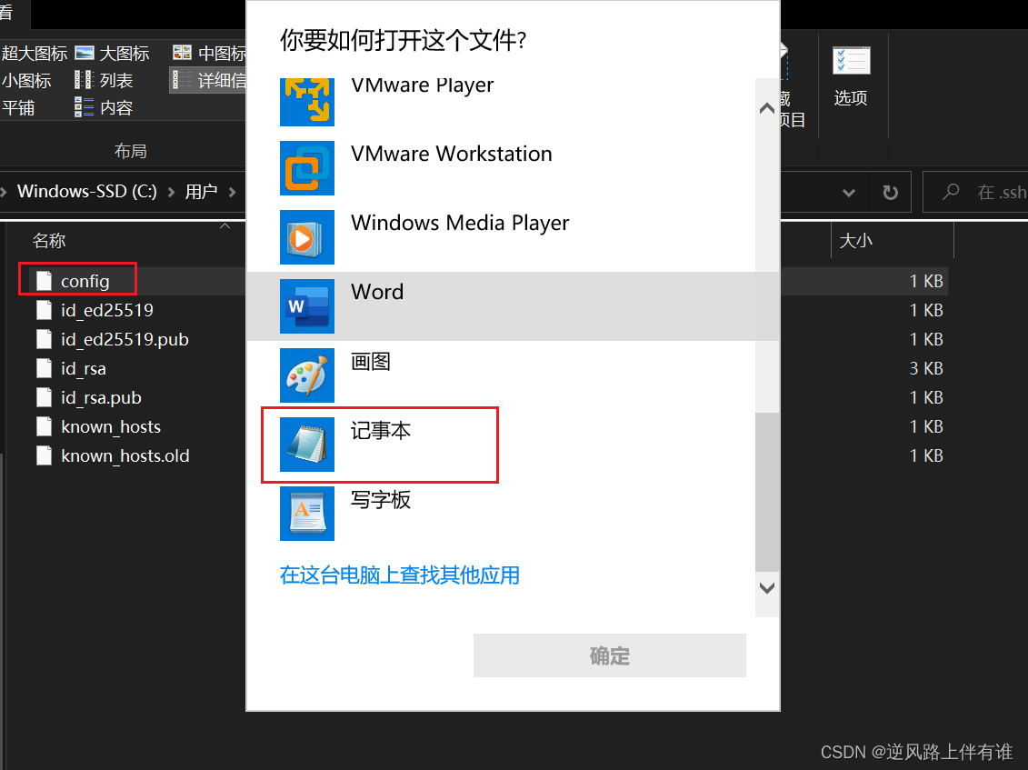Click the 3 KB size of id_rsa
This screenshot has width=1028, height=770.
pos(925,368)
